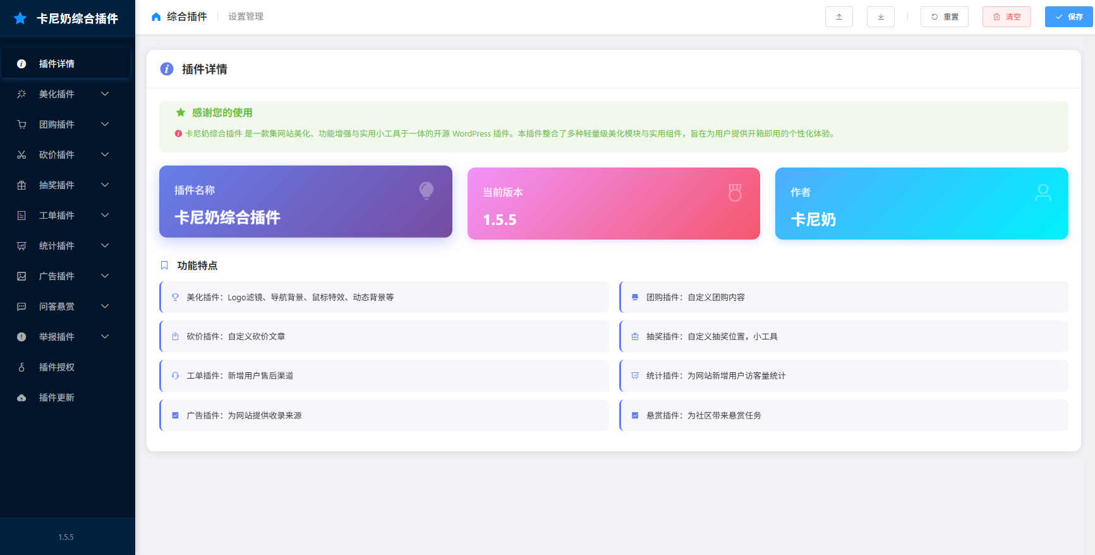Click the 重置 reset button

pyautogui.click(x=944, y=17)
